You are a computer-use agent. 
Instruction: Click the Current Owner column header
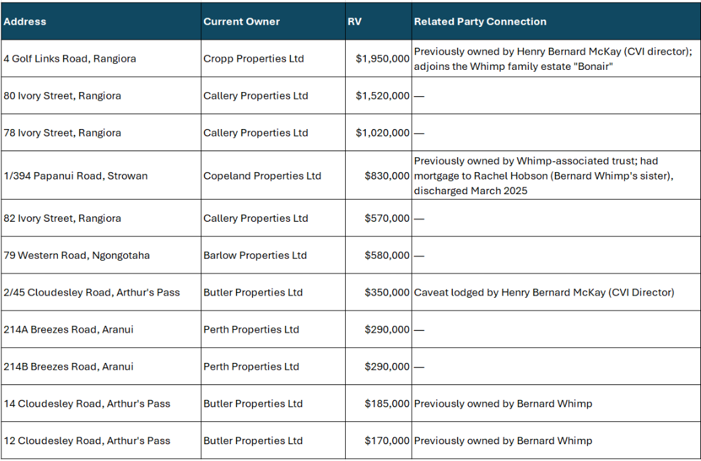click(x=242, y=22)
